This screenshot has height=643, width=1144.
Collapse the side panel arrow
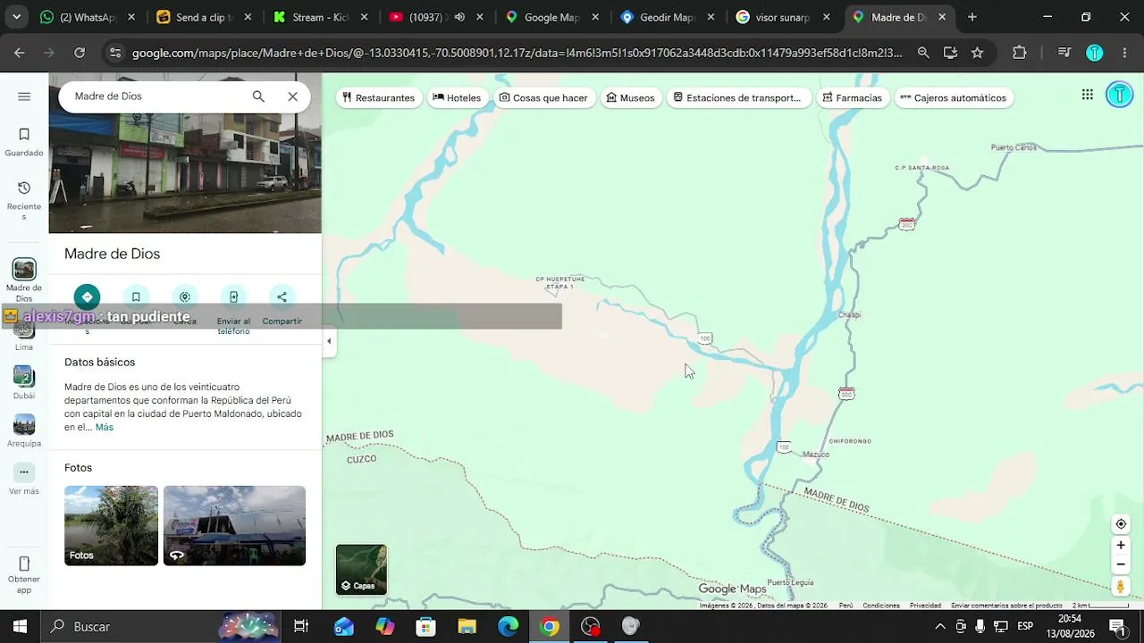329,341
